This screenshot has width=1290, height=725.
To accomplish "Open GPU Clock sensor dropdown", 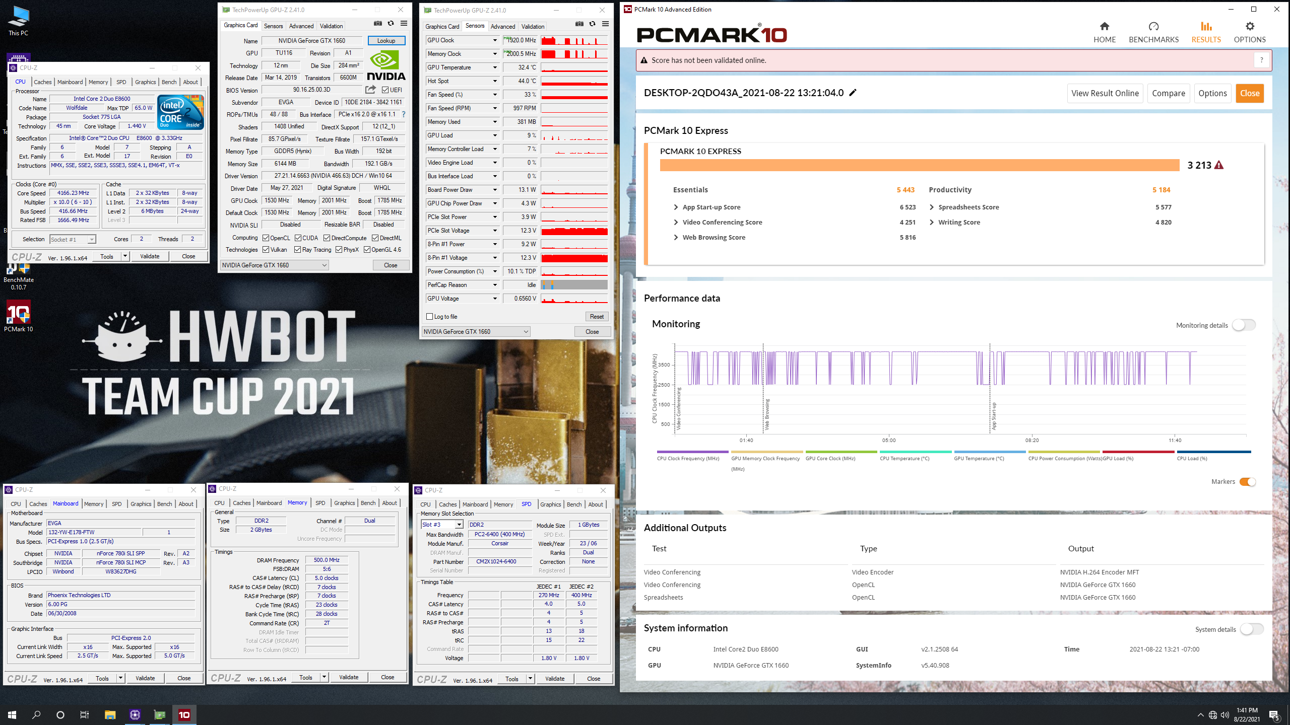I will click(x=494, y=40).
